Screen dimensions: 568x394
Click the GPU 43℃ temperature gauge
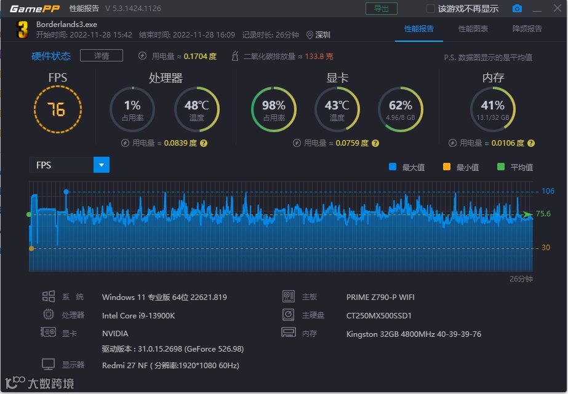pyautogui.click(x=337, y=109)
